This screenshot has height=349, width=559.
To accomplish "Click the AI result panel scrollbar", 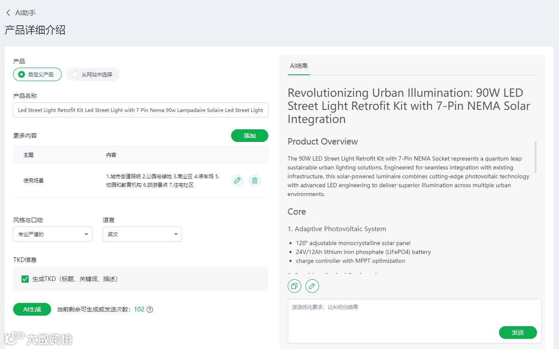I will click(x=535, y=157).
